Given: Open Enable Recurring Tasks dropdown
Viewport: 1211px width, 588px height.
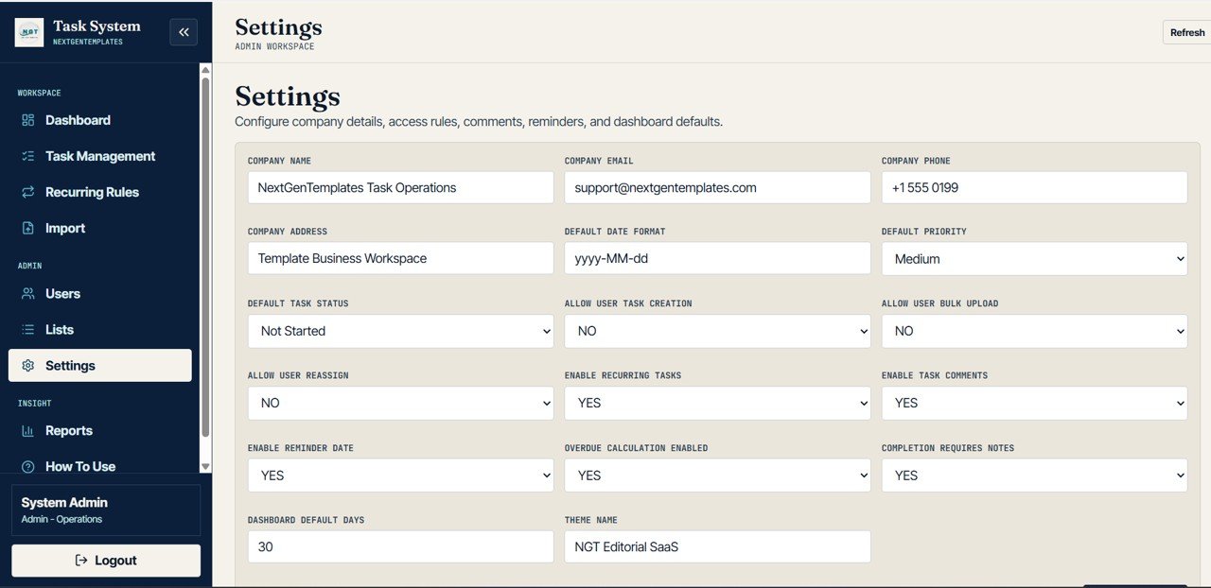Looking at the screenshot, I should tap(717, 403).
